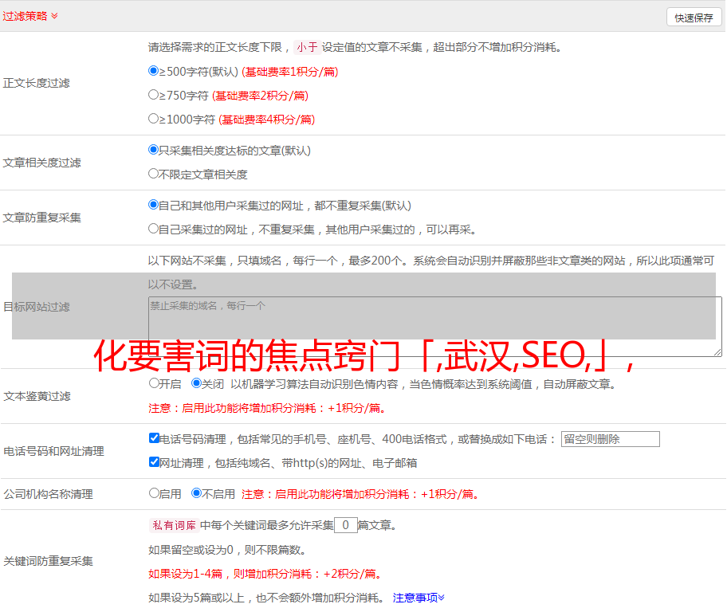This screenshot has width=727, height=612.
Task: Click the line 如果留空或设为0，则不限篇数
Action: pos(227,551)
